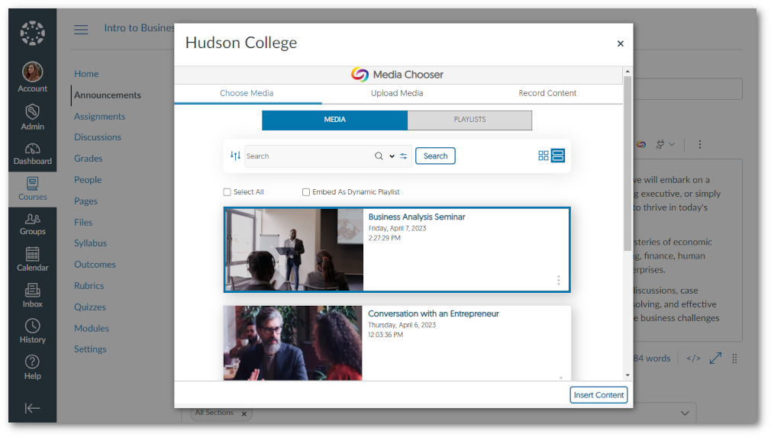The image size is (771, 437).
Task: Expand the search field dropdown arrow
Action: coord(392,156)
